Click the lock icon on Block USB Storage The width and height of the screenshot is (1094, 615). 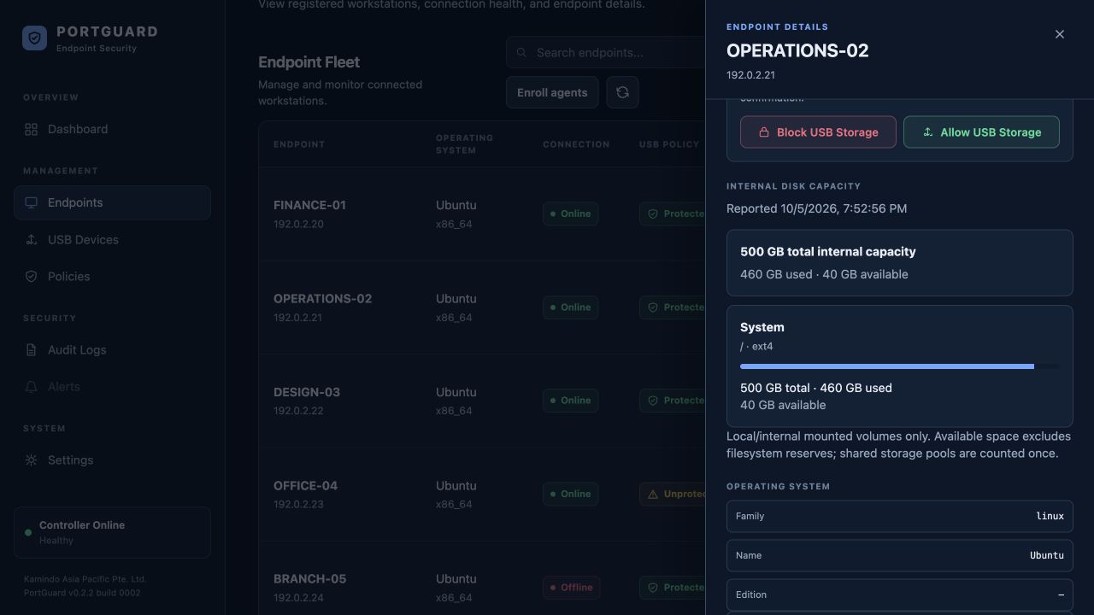764,132
